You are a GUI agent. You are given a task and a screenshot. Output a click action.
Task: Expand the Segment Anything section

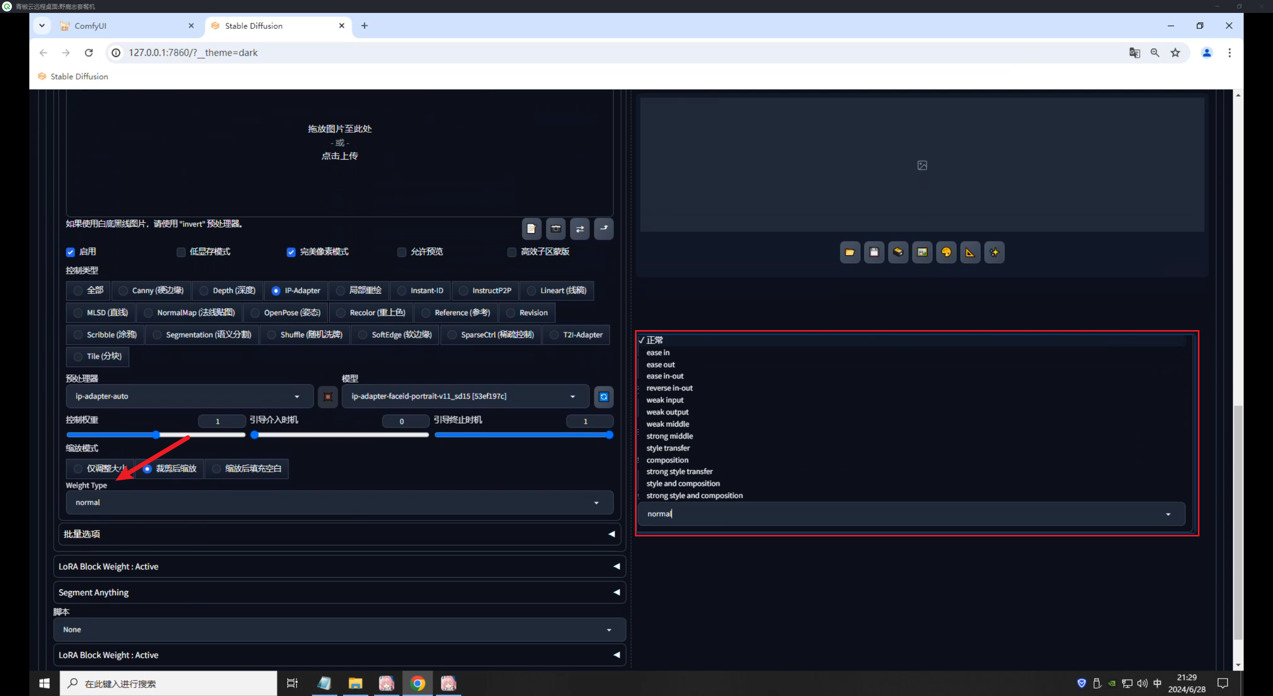point(339,593)
